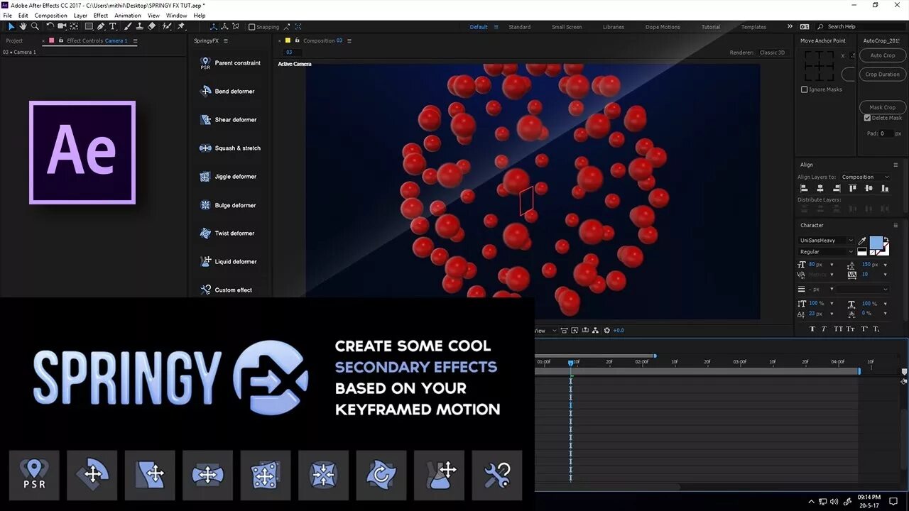
Task: Select the Selection arrow tool
Action: click(x=11, y=26)
